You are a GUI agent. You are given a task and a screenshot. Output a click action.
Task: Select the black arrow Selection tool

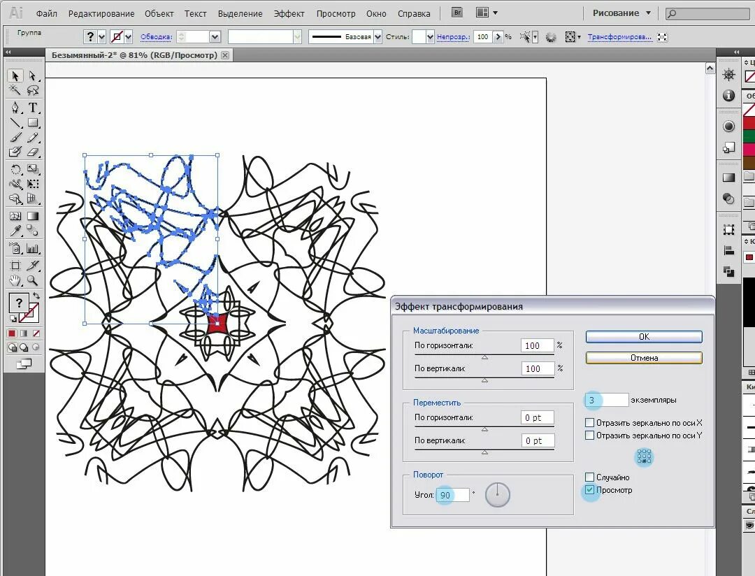[15, 76]
